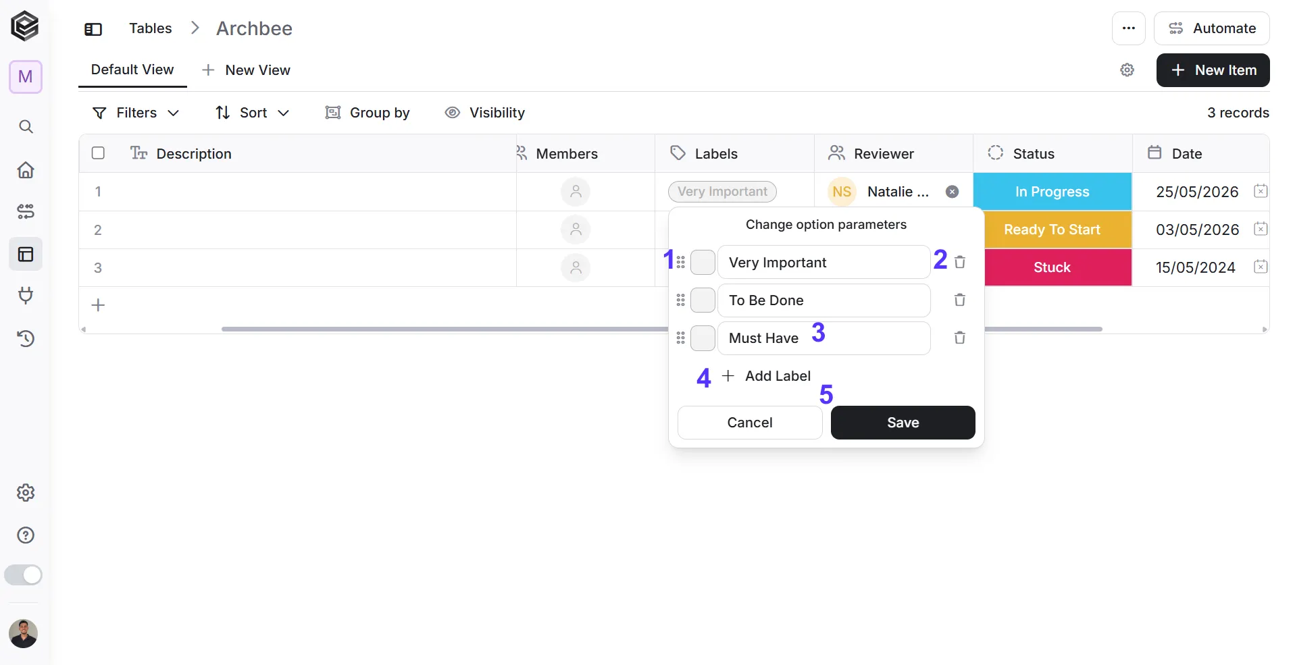Cancel the option parameters dialog

tap(750, 423)
